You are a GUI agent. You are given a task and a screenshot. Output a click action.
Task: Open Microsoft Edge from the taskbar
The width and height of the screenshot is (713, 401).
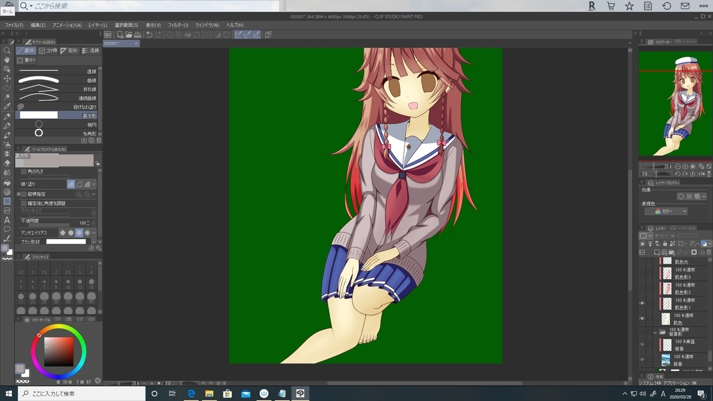tap(191, 393)
